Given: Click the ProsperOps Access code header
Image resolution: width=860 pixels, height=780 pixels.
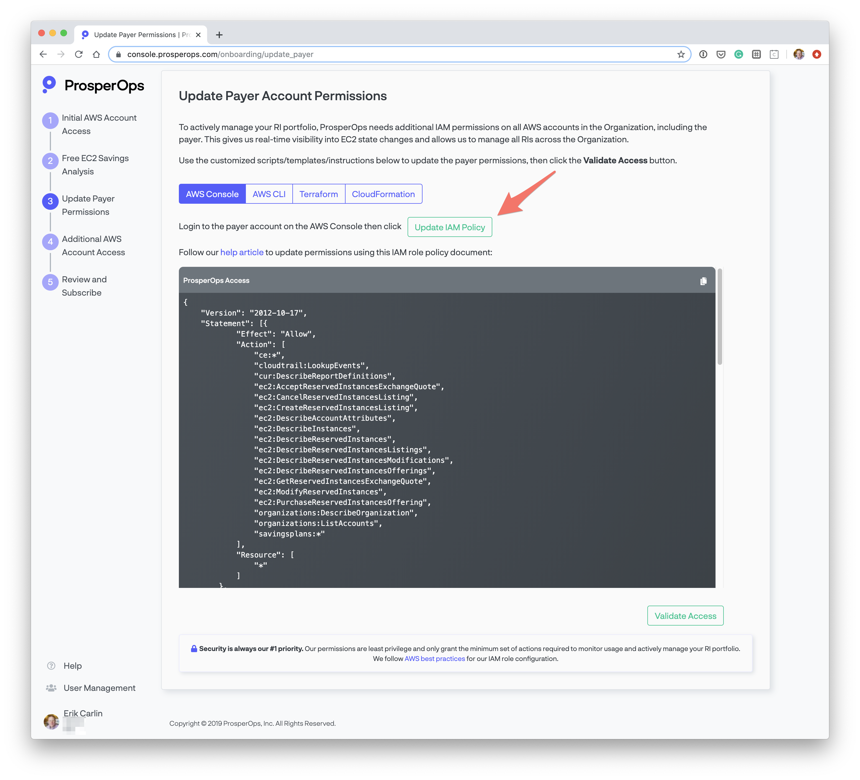Looking at the screenshot, I should tap(447, 280).
